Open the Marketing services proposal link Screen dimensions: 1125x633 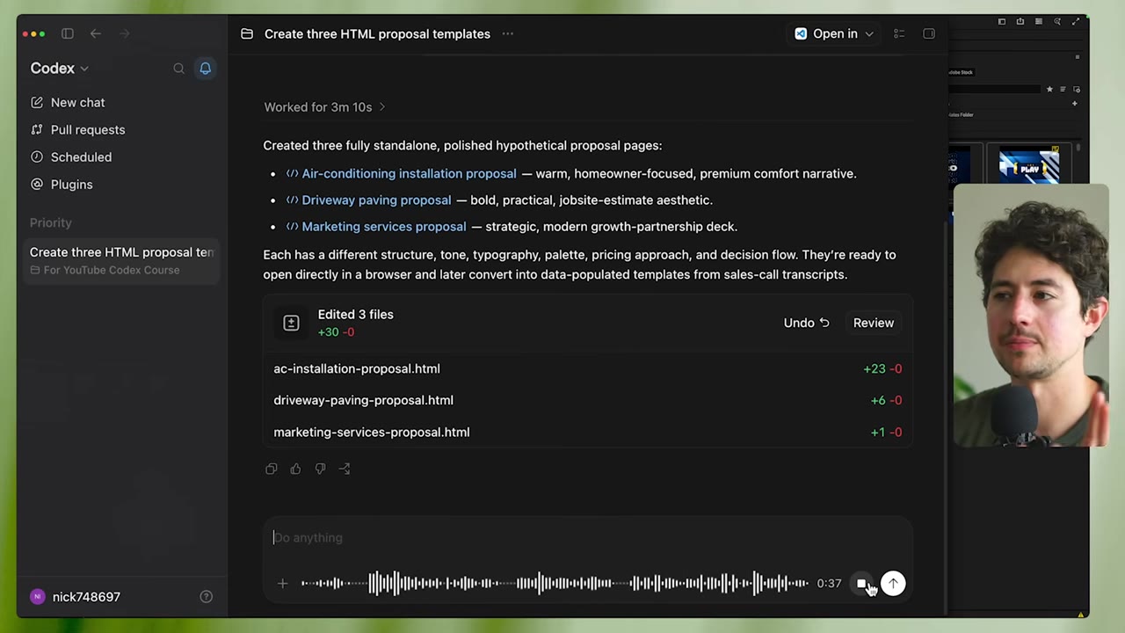click(x=384, y=226)
